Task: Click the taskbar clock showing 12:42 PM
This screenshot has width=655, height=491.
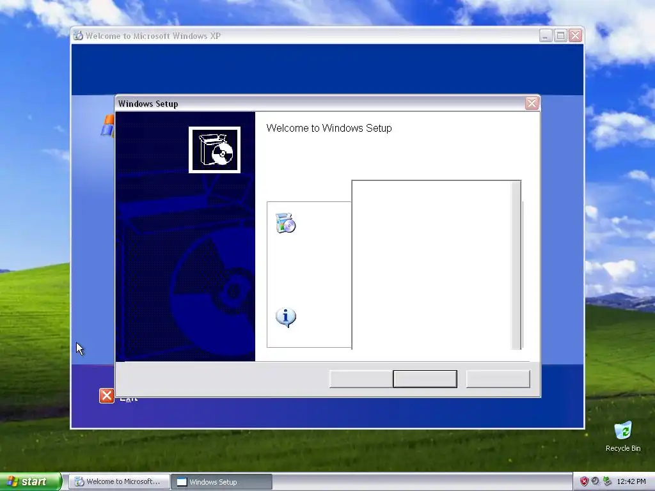Action: 631,481
